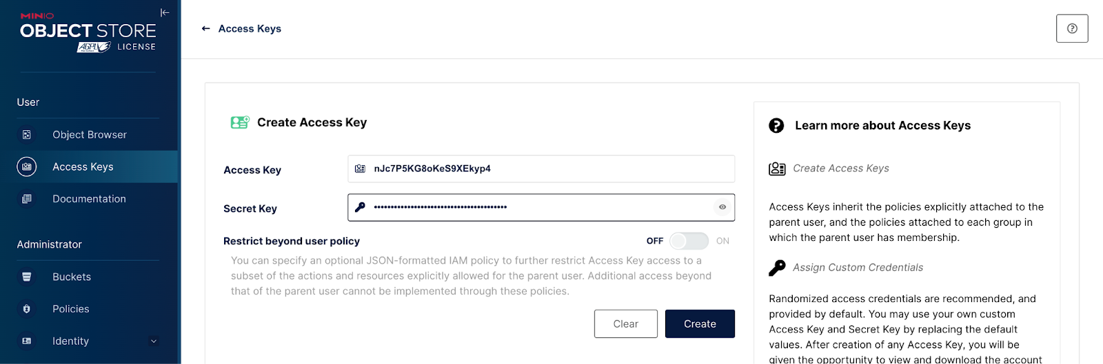Click the Object Browser sidebar icon
Image resolution: width=1103 pixels, height=364 pixels.
(x=27, y=135)
